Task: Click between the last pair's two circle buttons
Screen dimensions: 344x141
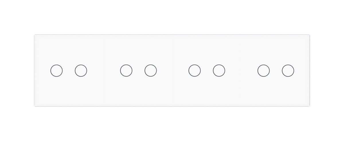Action: click(x=276, y=70)
